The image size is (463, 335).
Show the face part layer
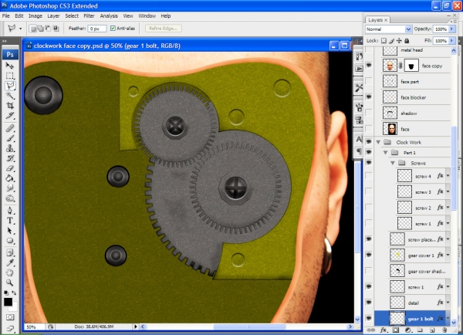[369, 81]
